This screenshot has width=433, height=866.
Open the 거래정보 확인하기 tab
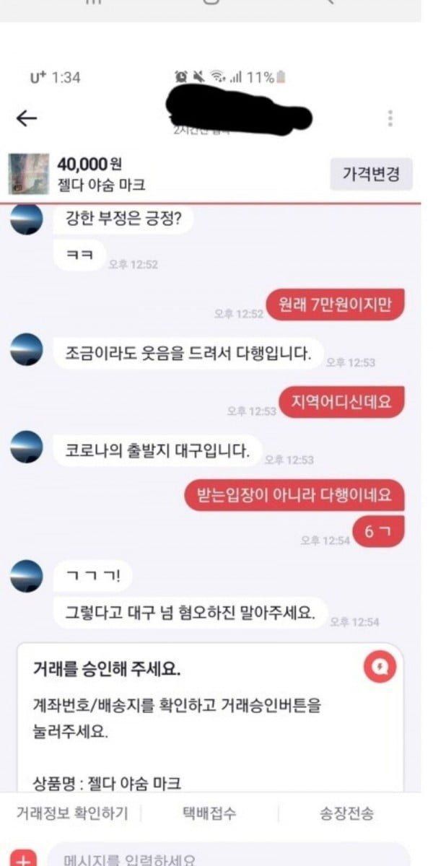click(72, 813)
